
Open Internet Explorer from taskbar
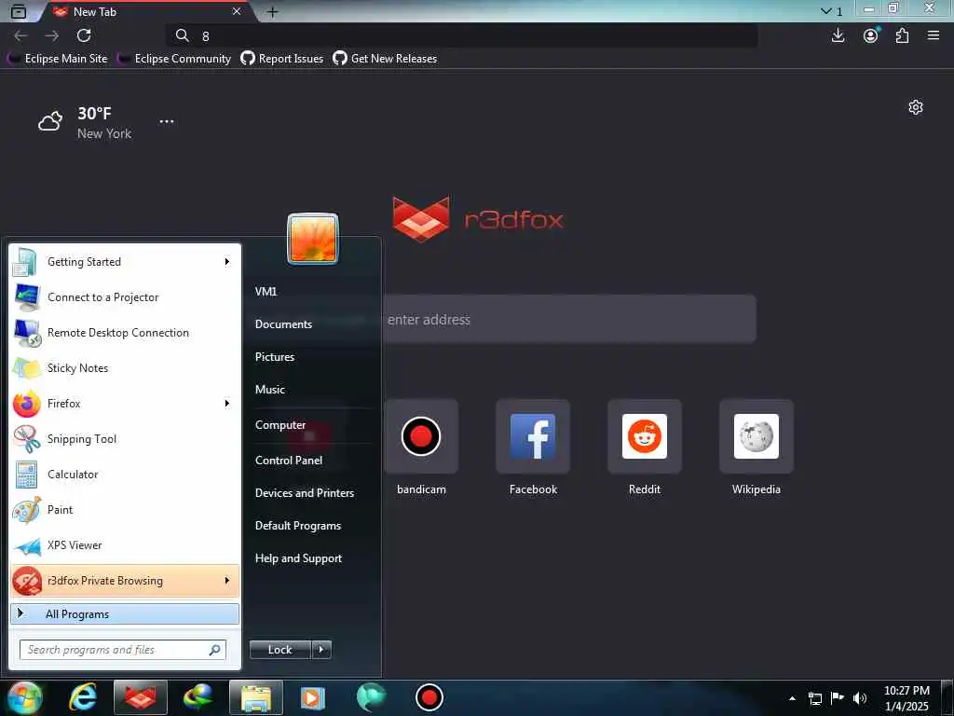pyautogui.click(x=83, y=697)
